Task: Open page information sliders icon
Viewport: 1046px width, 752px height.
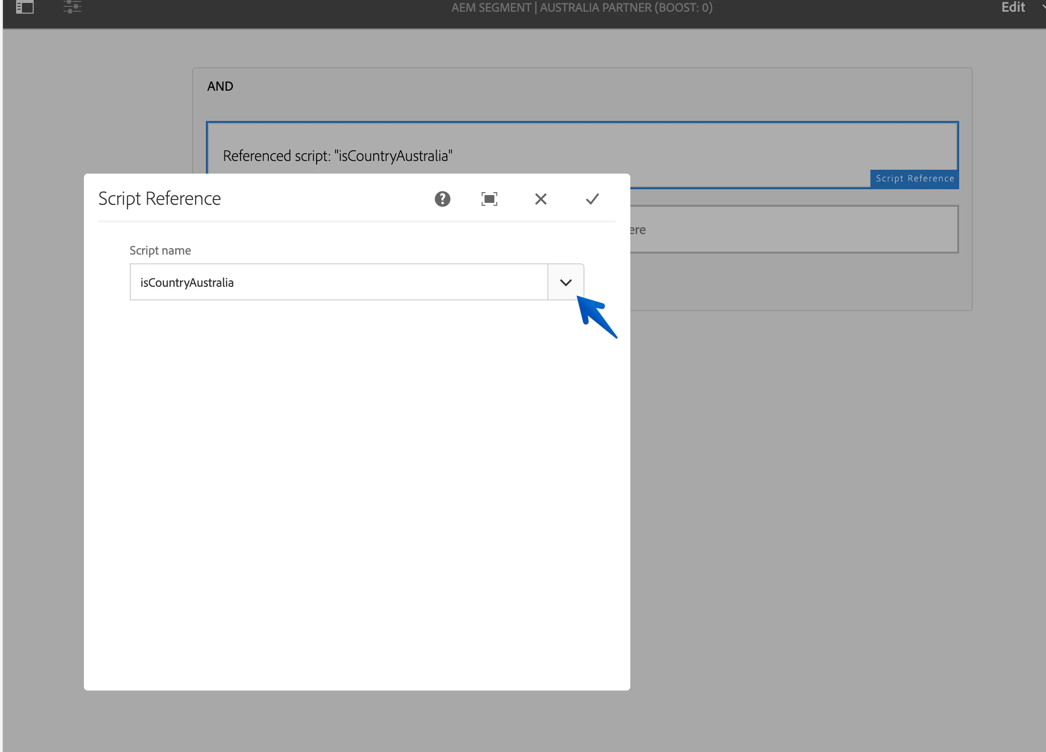Action: click(72, 7)
